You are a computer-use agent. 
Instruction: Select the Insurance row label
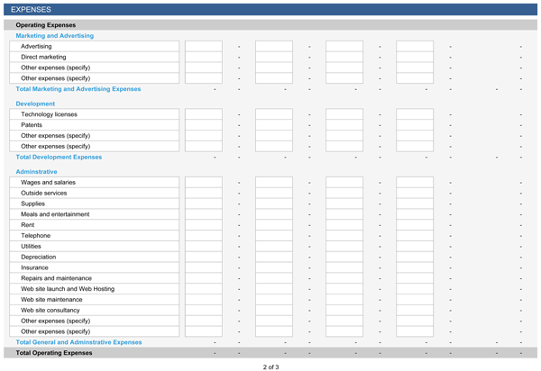34,268
